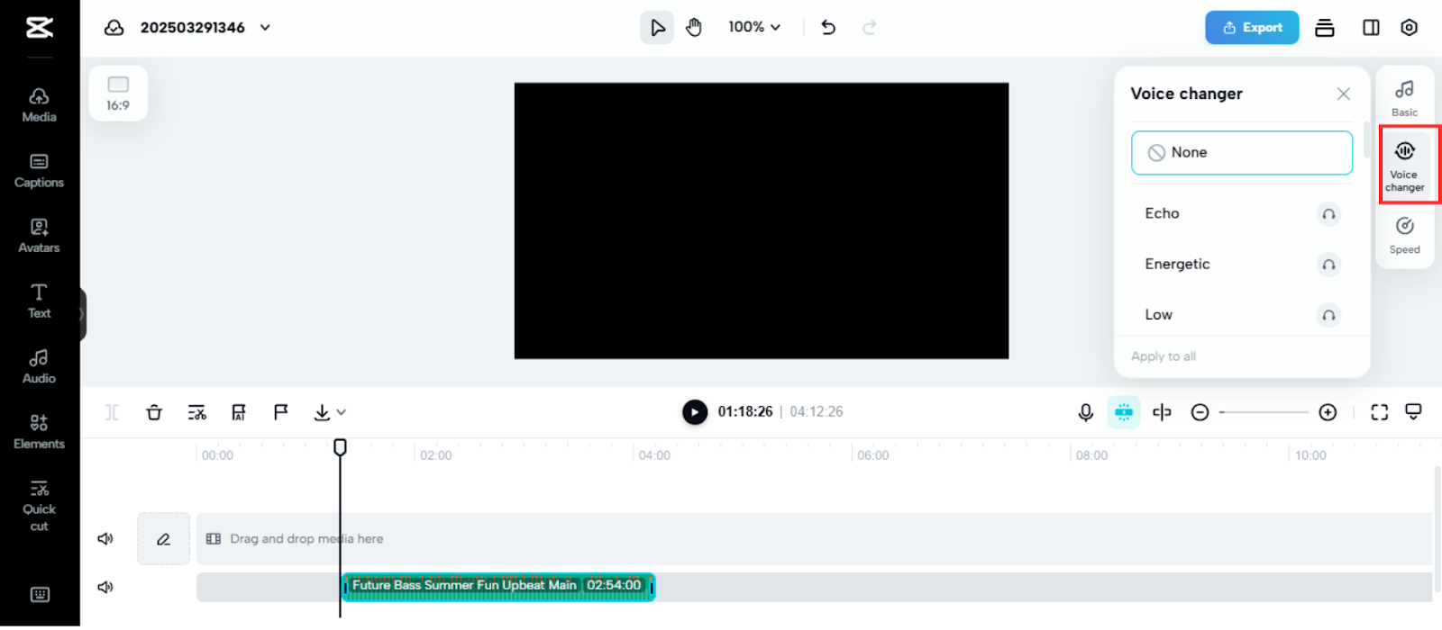Open the layers stack menu icon
The width and height of the screenshot is (1442, 630).
click(1325, 28)
